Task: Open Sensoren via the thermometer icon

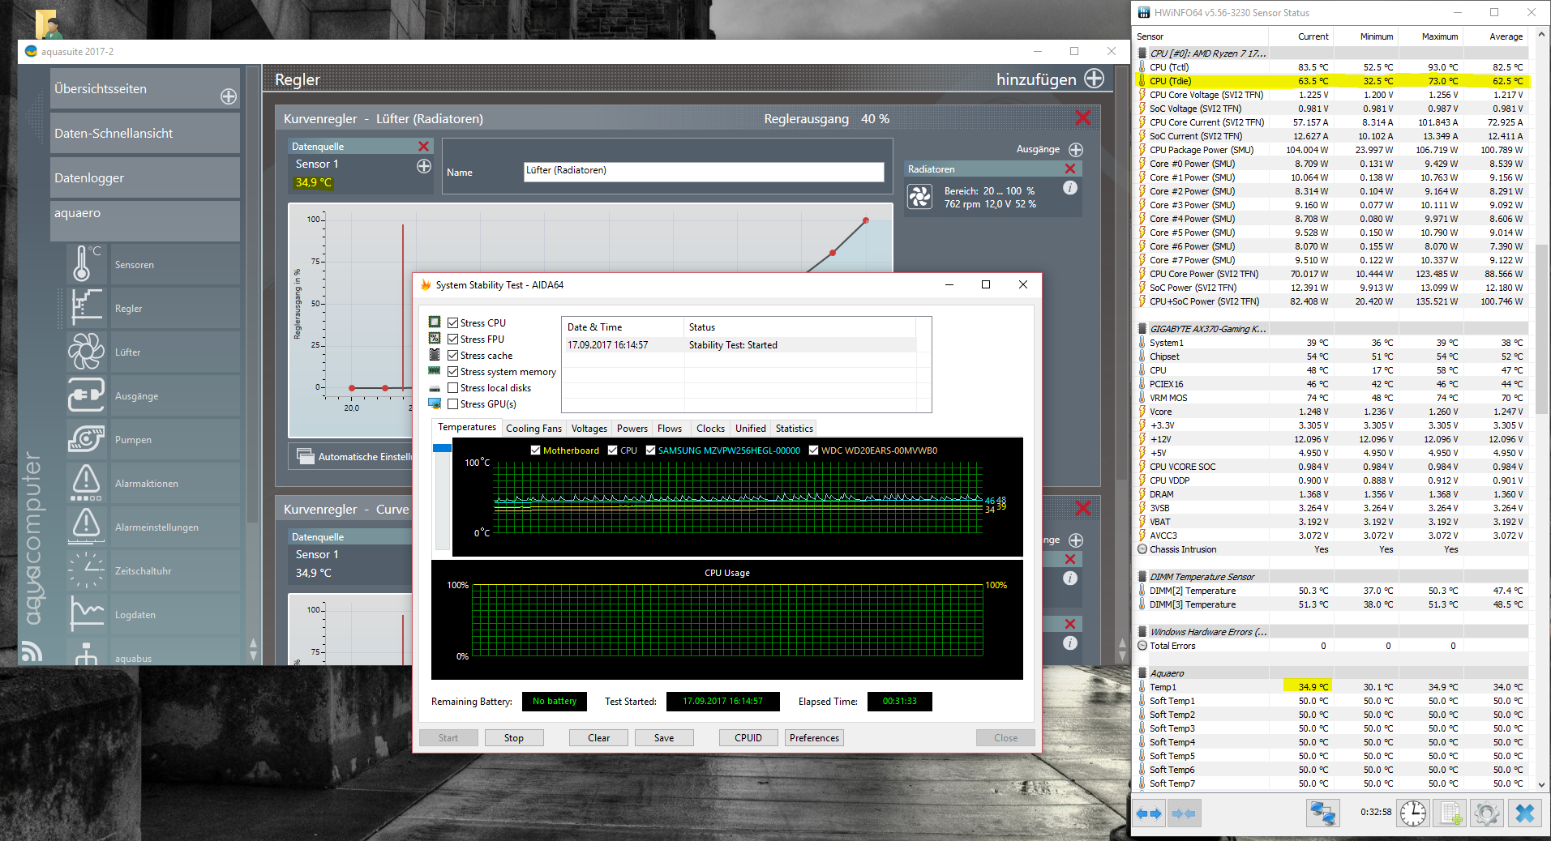Action: click(83, 264)
